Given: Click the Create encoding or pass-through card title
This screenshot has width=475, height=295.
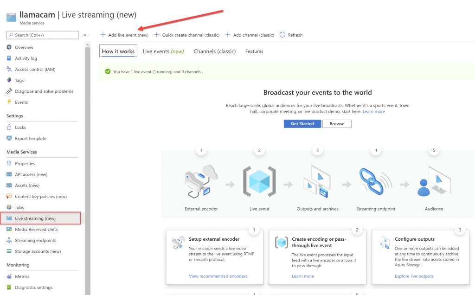Looking at the screenshot, I should click(x=319, y=242).
